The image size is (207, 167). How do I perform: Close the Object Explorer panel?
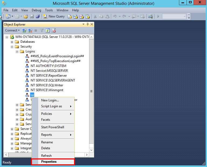pos(92,24)
